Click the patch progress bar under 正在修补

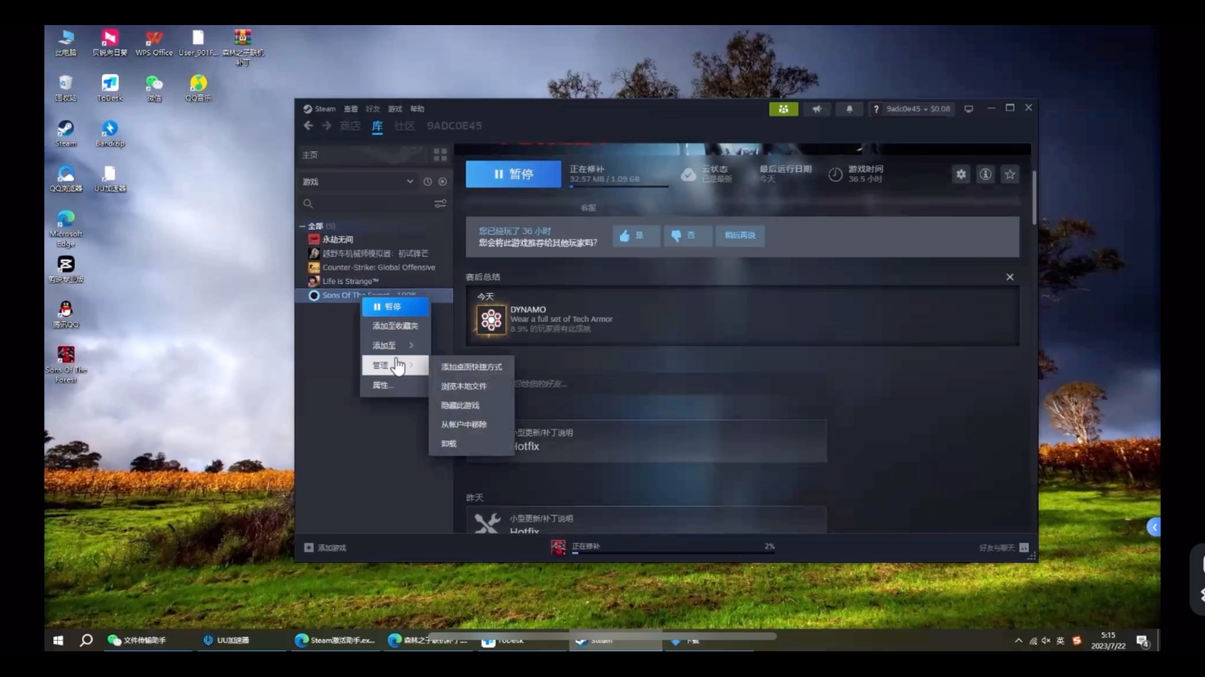619,186
